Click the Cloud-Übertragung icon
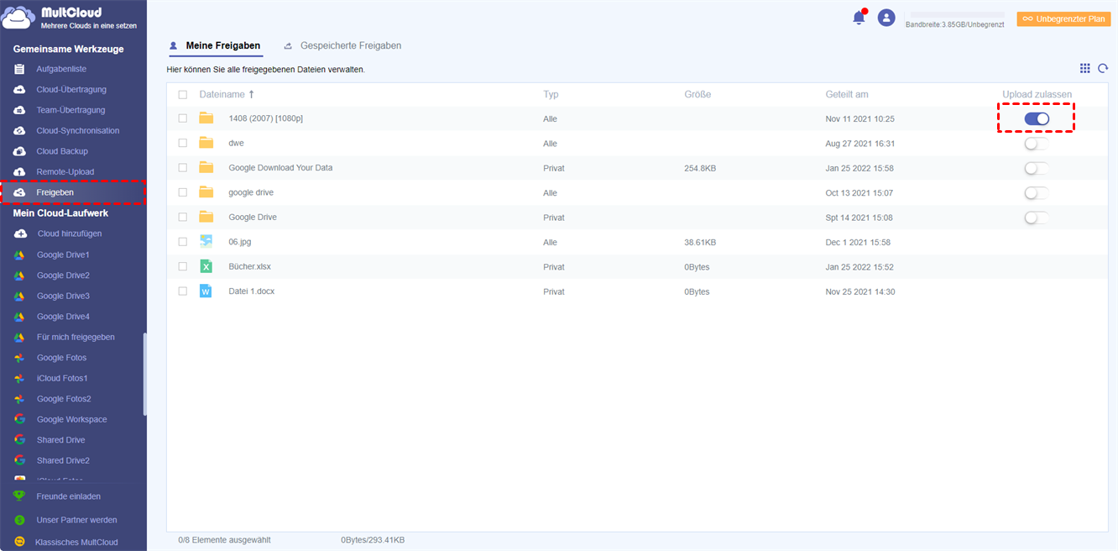 point(19,90)
